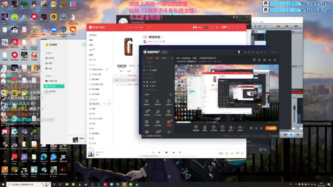The width and height of the screenshot is (333, 187).
Task: Like the Oriente song row heart
Action: pyautogui.click(x=121, y=76)
